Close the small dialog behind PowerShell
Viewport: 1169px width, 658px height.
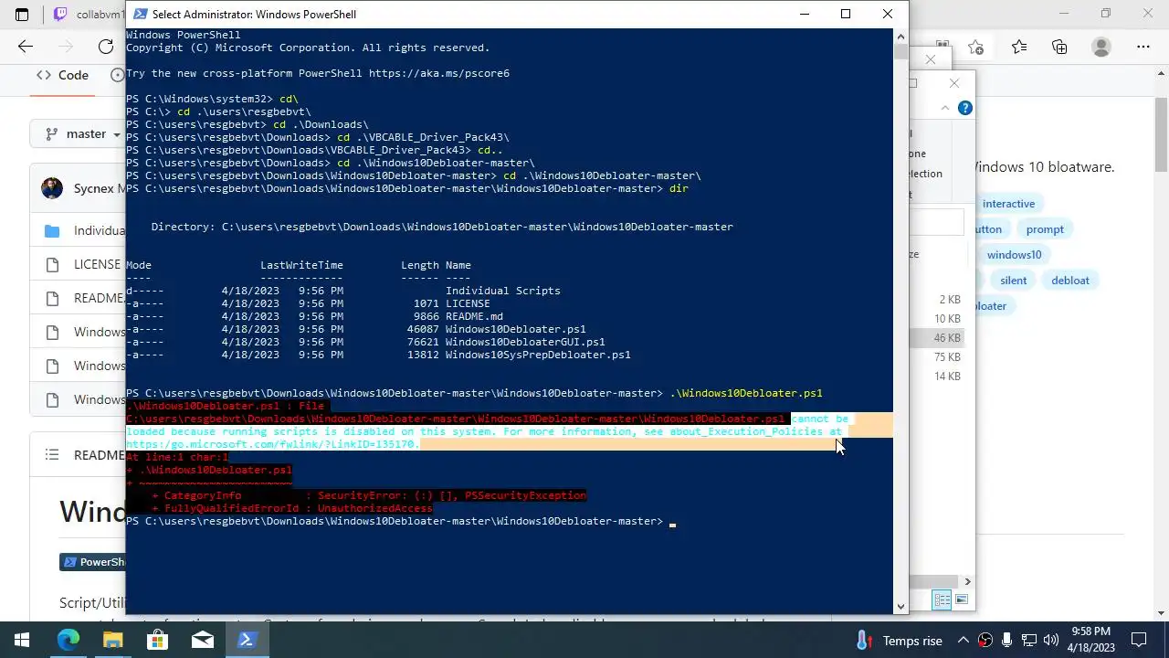click(x=931, y=59)
